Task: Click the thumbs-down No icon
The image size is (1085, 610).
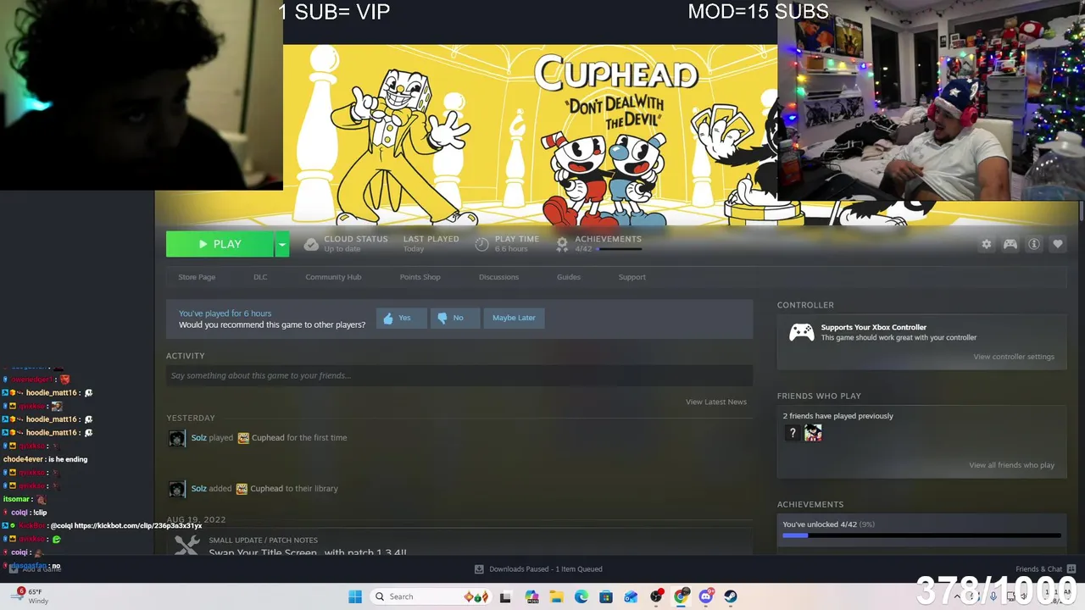Action: click(x=442, y=318)
